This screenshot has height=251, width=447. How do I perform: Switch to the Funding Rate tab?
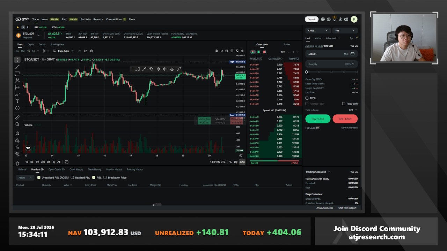pos(57,45)
